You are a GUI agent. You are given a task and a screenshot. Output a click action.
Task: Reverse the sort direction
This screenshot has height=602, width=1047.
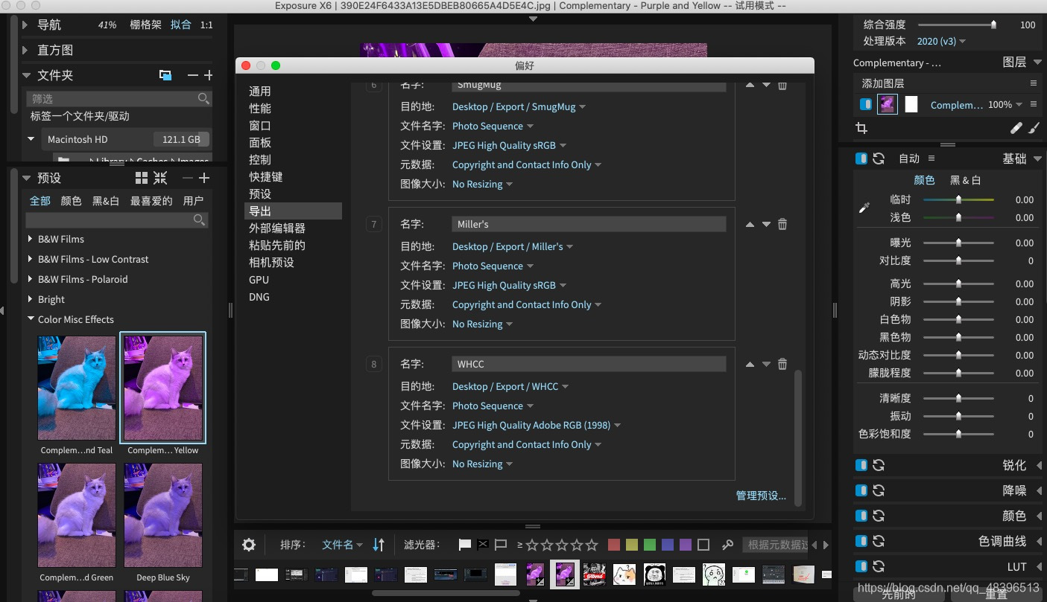379,545
